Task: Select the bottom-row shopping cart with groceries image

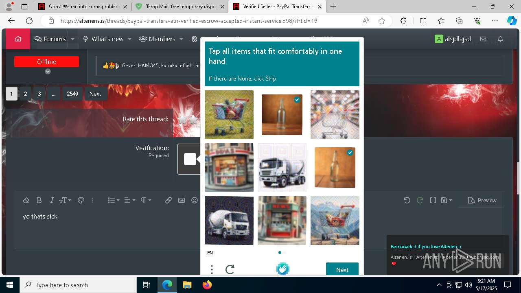Action: [x=335, y=221]
